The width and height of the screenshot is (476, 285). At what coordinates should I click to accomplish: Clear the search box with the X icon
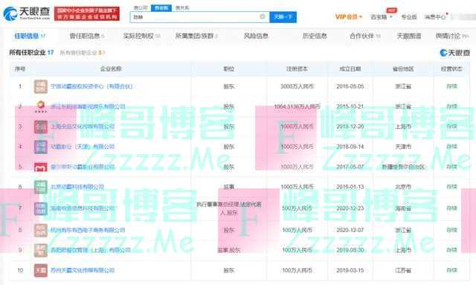(263, 16)
